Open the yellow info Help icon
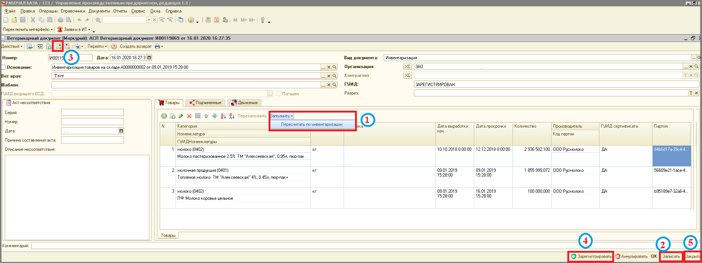The width and height of the screenshot is (702, 263). point(191,20)
